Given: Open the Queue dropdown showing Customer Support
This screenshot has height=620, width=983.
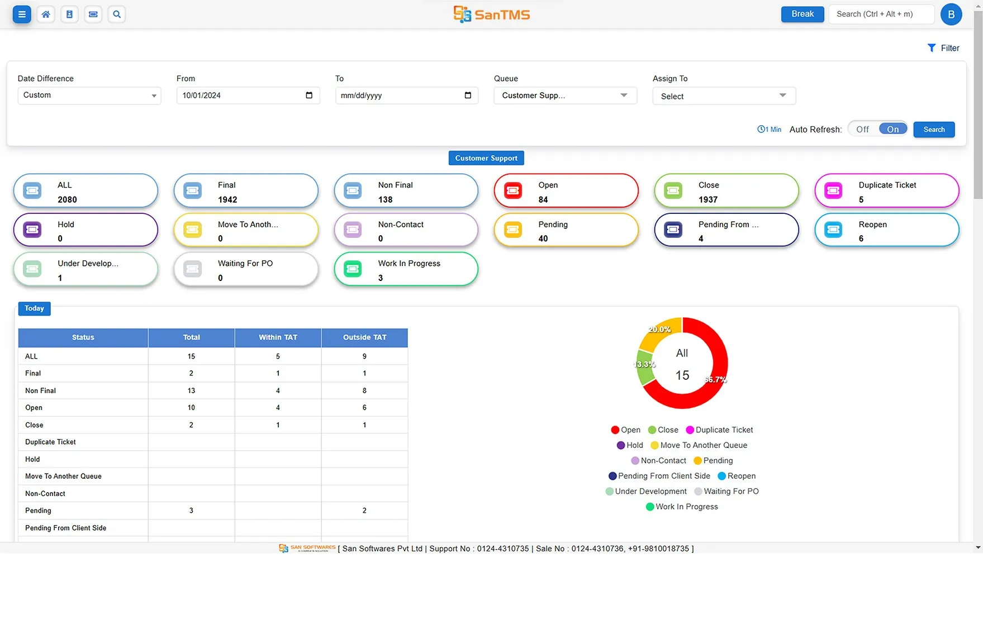Looking at the screenshot, I should coord(564,95).
